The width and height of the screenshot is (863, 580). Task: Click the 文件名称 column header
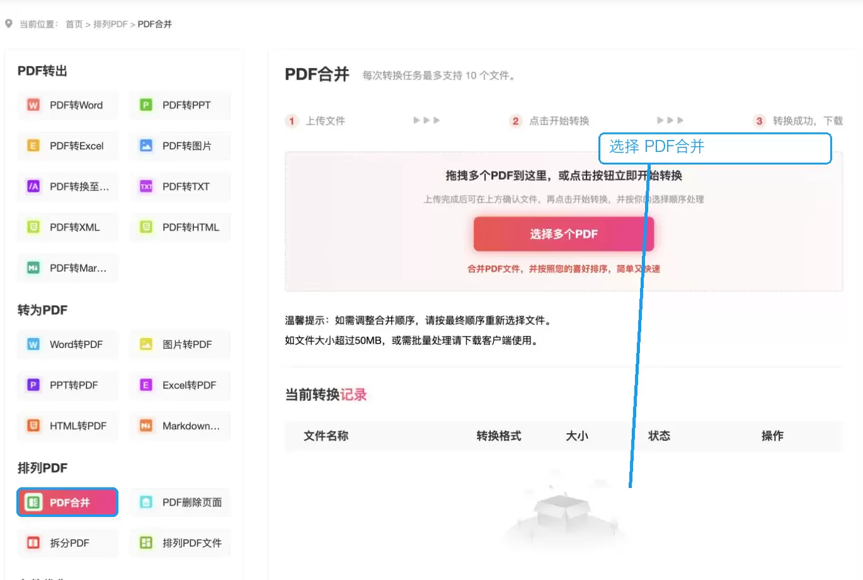[x=326, y=436]
